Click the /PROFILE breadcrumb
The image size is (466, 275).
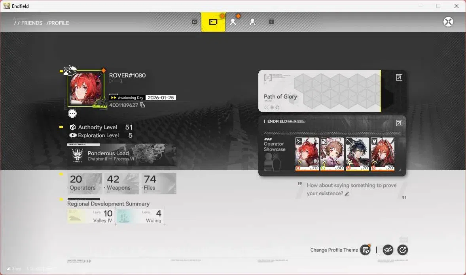58,23
